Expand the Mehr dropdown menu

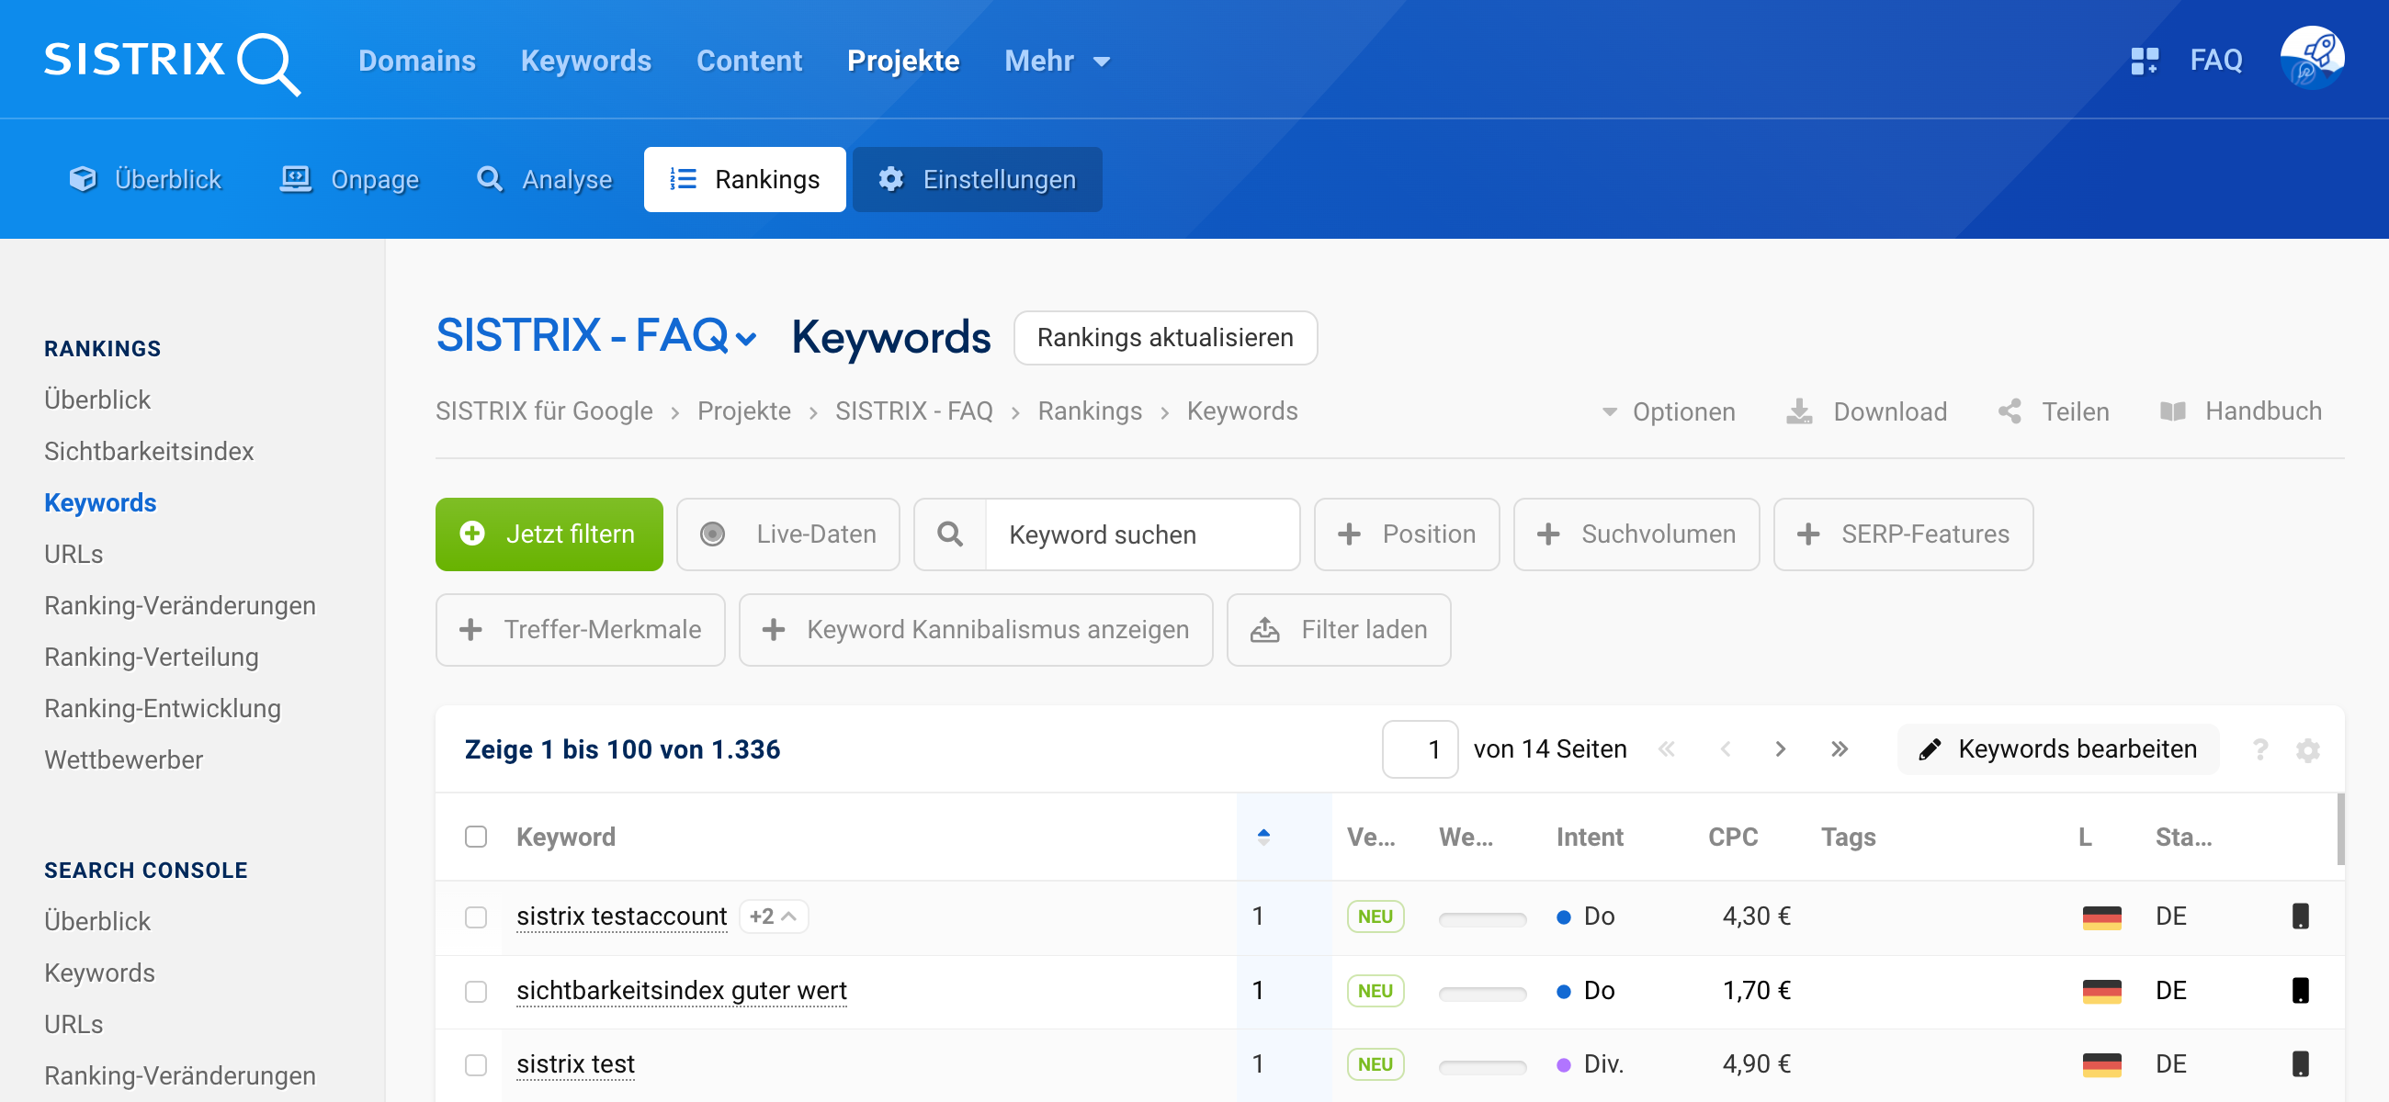pos(1058,62)
